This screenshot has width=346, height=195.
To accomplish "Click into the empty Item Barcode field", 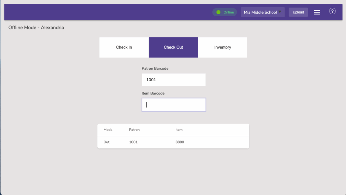I will [x=174, y=105].
